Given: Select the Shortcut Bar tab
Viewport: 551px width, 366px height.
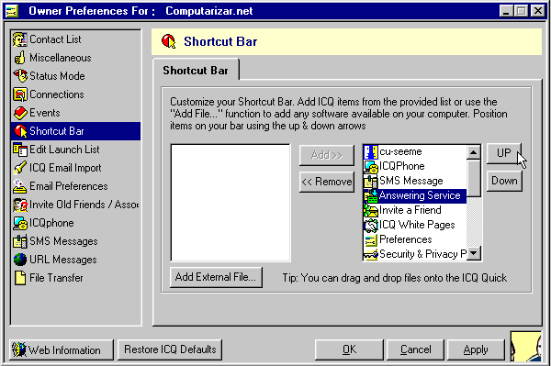Looking at the screenshot, I should click(196, 71).
